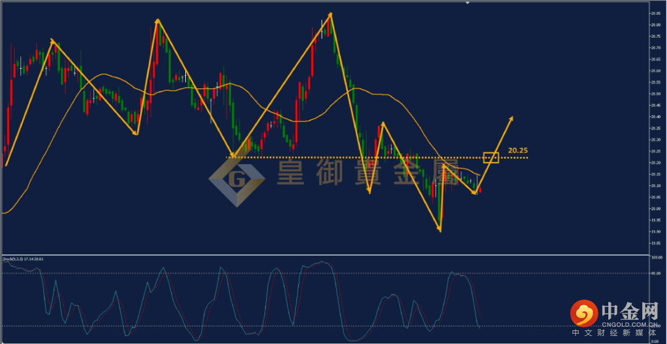The height and width of the screenshot is (344, 667).
Task: Click the 20.50 price axis label
Action: (x=655, y=93)
